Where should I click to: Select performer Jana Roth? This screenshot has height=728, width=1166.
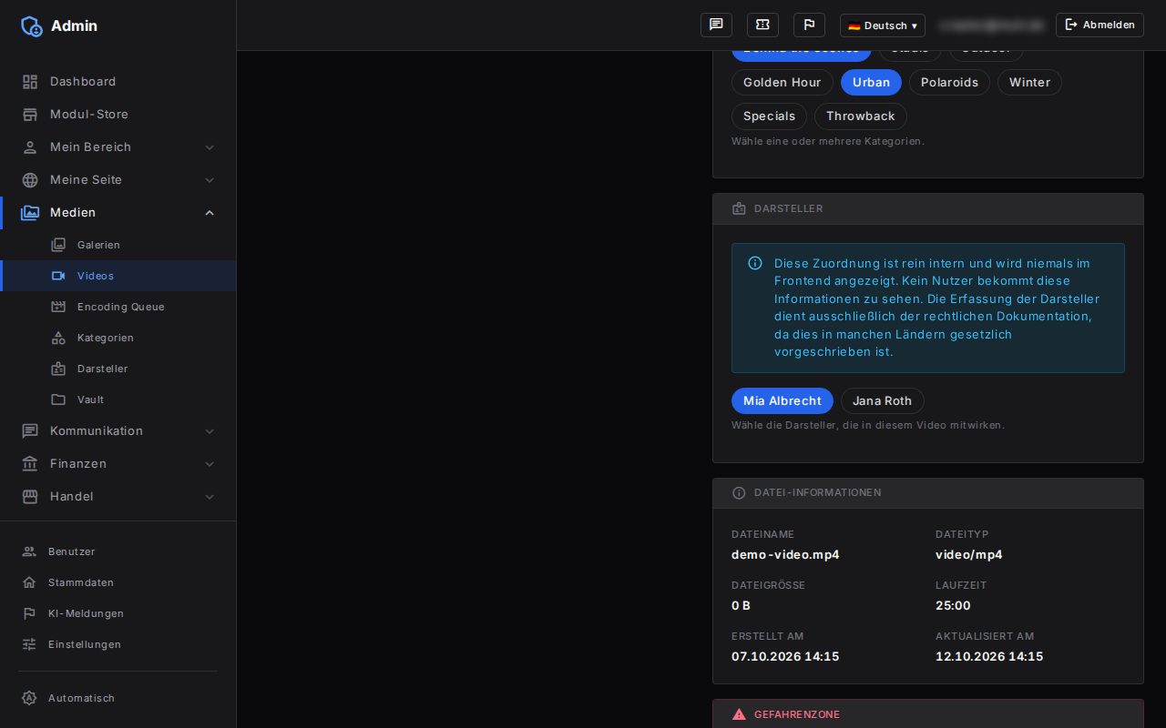click(x=883, y=400)
